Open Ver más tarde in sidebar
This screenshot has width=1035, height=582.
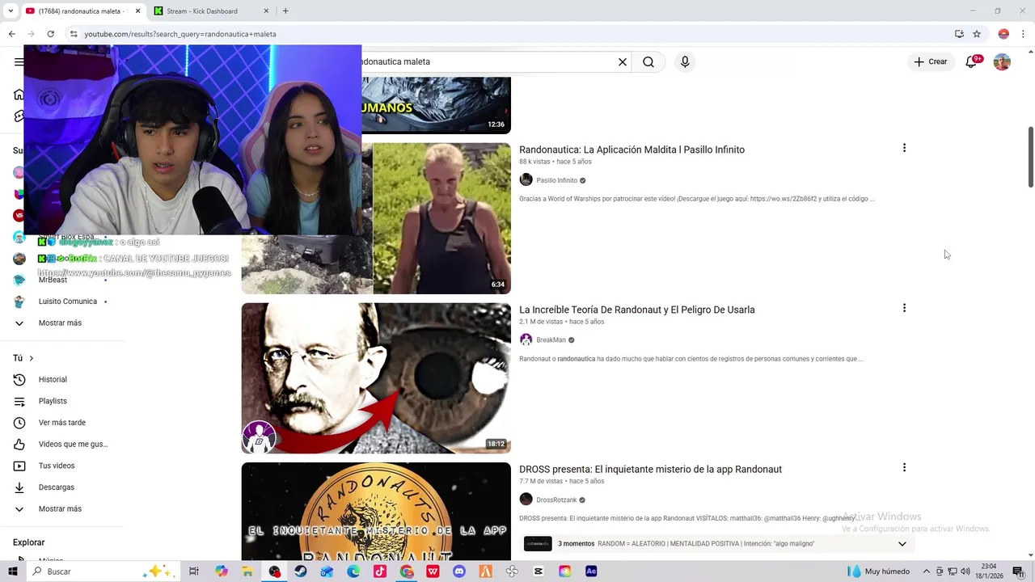[61, 423]
